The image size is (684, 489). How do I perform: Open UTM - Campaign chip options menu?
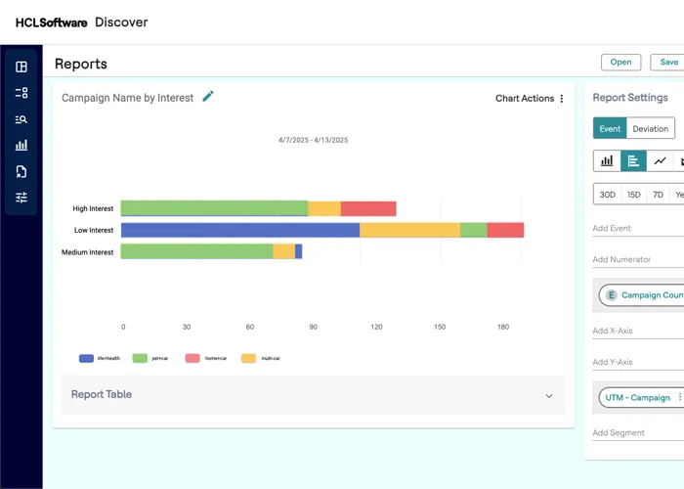click(x=680, y=397)
